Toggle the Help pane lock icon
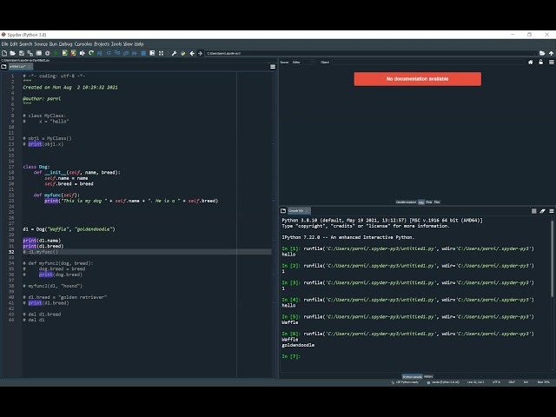 point(540,62)
